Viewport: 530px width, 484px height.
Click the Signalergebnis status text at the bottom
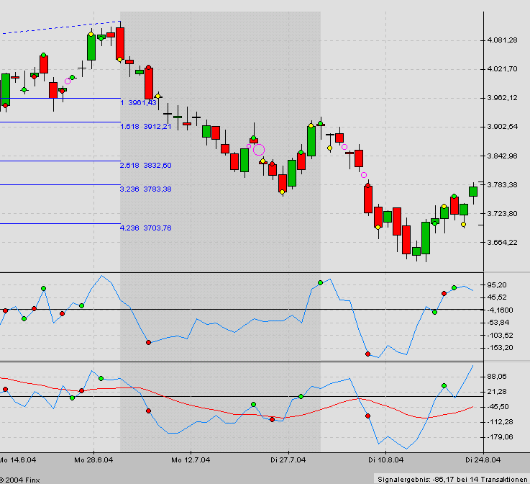click(451, 478)
